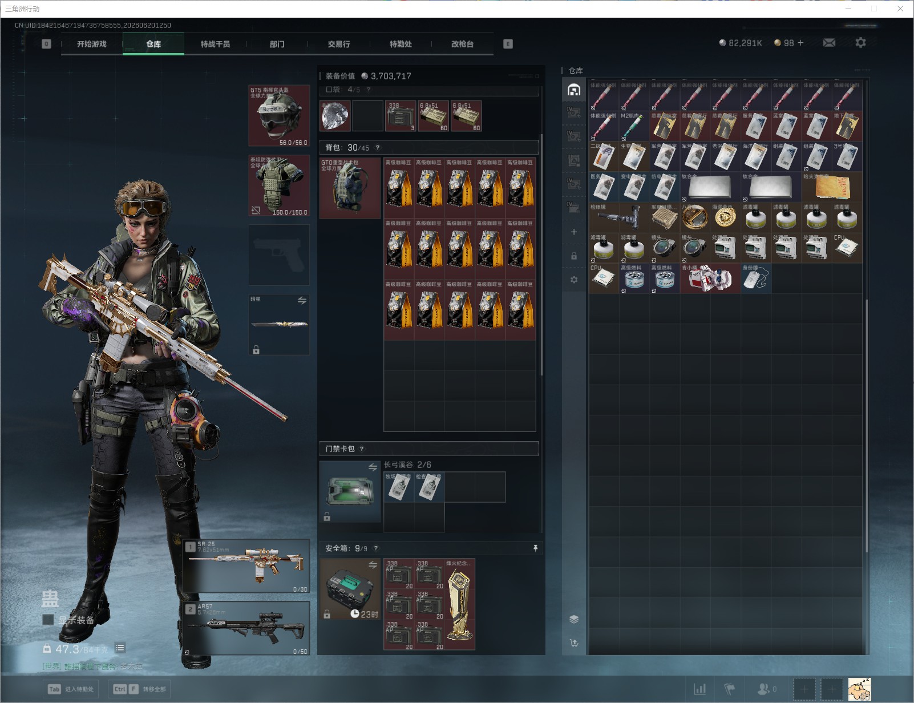Viewport: 914px width, 703px height.
Task: Select the GT5 指挥官头盔 helmet slot
Action: [279, 116]
